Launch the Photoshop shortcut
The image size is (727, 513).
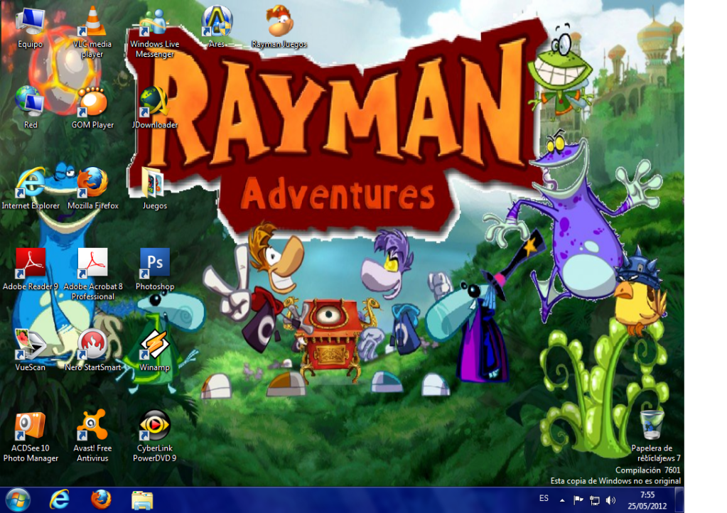point(155,269)
